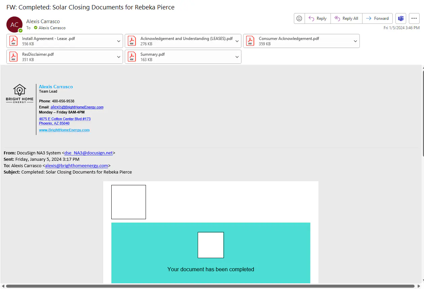Click the Reply button
The height and width of the screenshot is (289, 424).
coord(318,18)
